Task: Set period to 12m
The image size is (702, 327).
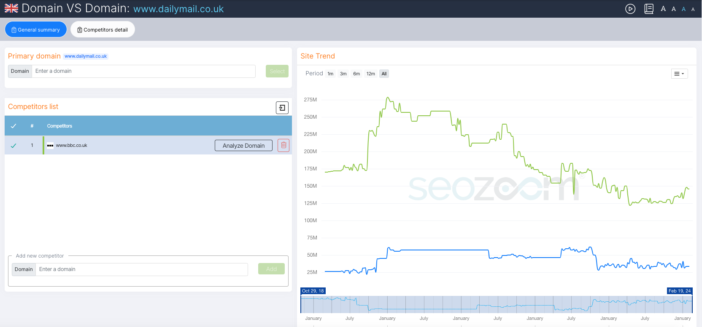Action: tap(370, 74)
